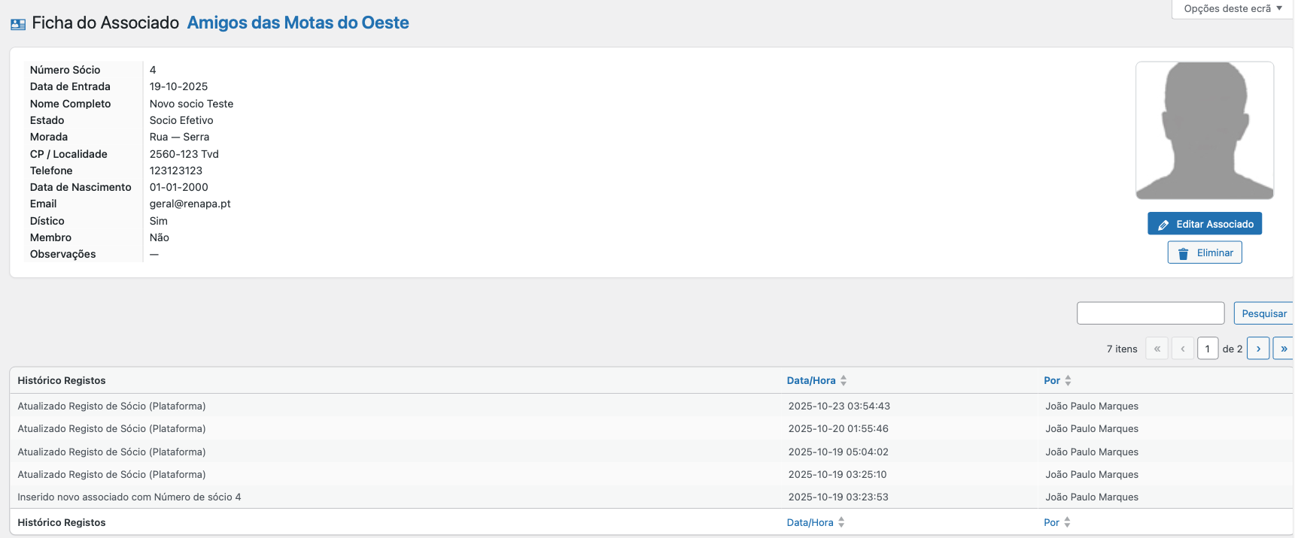The height and width of the screenshot is (538, 1295).
Task: Click the Amigos das Motas do Oeste title
Action: click(298, 23)
